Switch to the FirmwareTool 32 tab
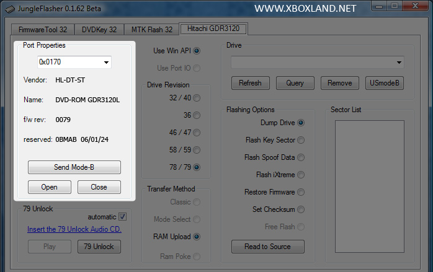 43,30
